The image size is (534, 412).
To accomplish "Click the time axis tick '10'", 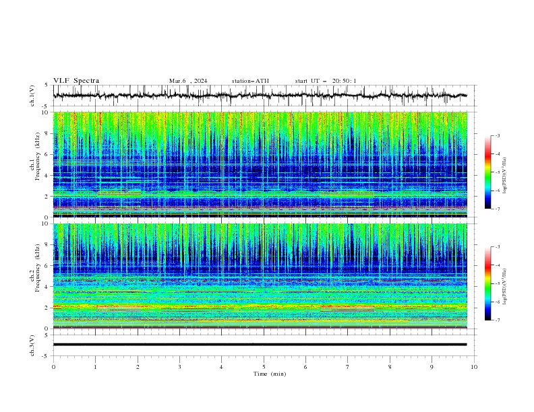I will (x=474, y=367).
